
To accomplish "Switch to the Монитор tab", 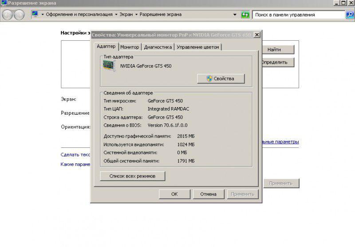I will [130, 47].
